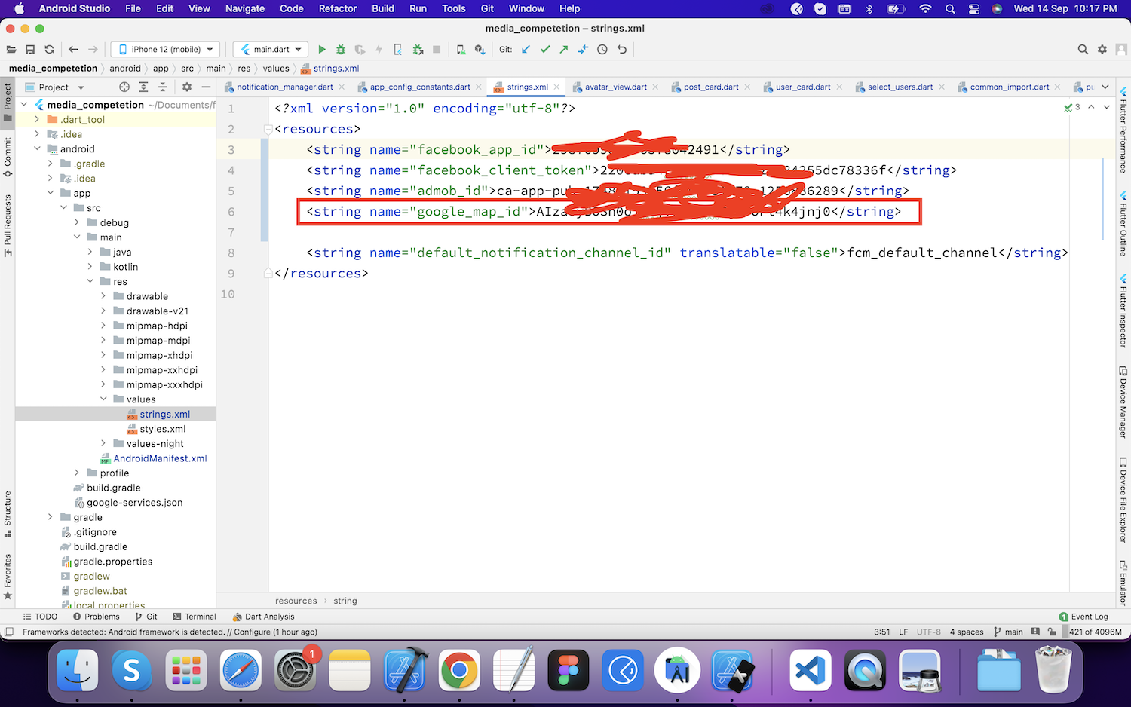Select styles.xml in project tree
The width and height of the screenshot is (1131, 707).
tap(162, 429)
